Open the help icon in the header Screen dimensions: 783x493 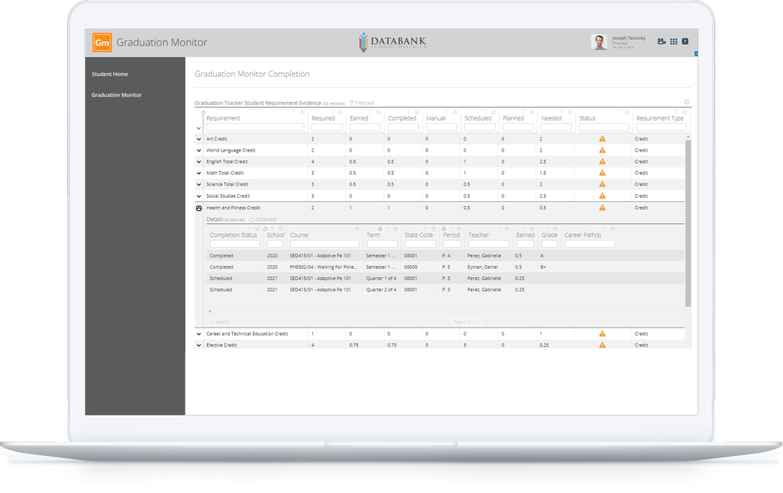[684, 41]
